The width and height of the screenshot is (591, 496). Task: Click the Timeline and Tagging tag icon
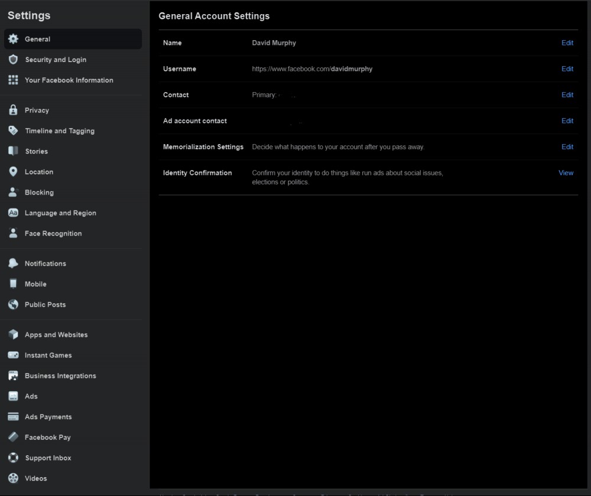(13, 131)
